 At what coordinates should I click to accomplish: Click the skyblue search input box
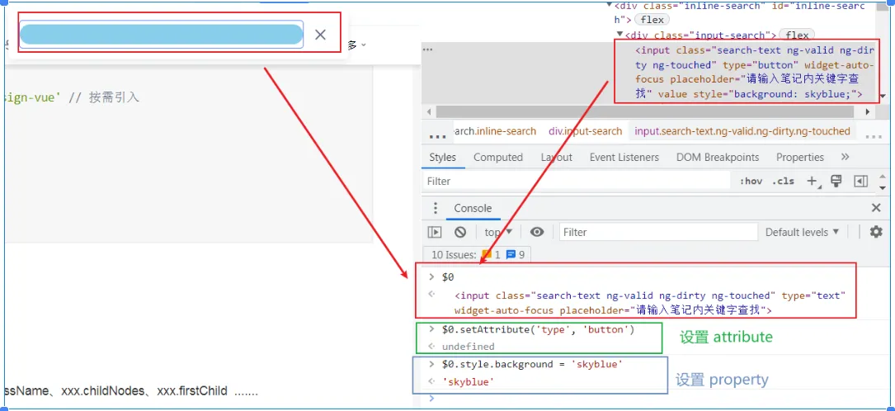[x=161, y=35]
